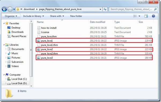Image resolution: width=161 pixels, height=102 pixels.
Task: Open the Share with menu
Action: (57, 16)
